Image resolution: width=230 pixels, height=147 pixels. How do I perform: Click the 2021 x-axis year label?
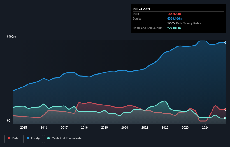(145, 127)
